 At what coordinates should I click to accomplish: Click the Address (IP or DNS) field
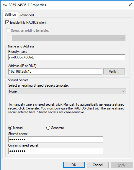pos(55,72)
